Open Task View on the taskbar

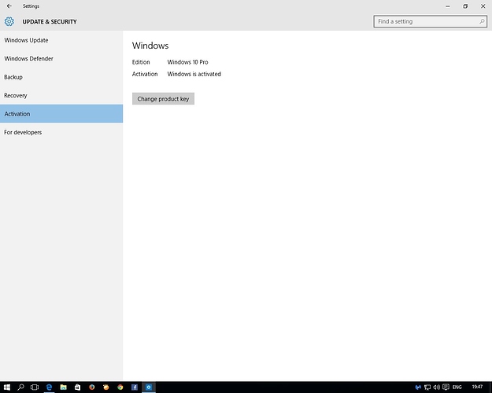pyautogui.click(x=35, y=387)
